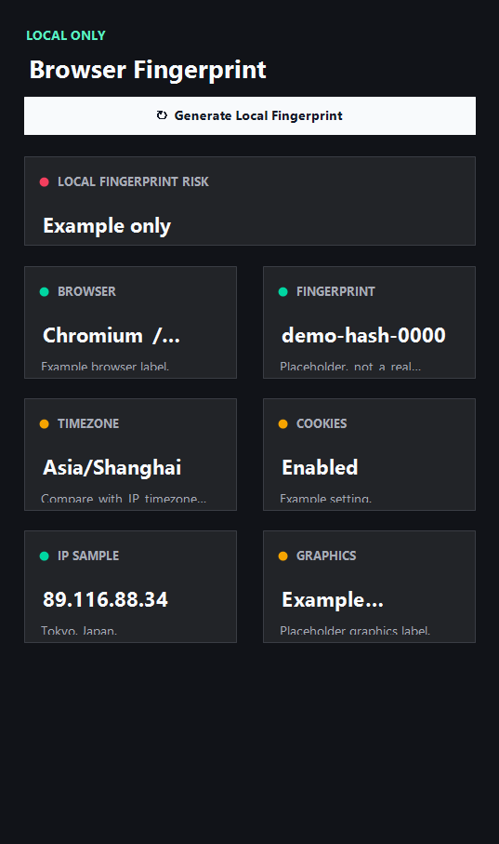Click the 'TIMEZONE' card label
Viewport: 499px width, 844px height.
88,423
